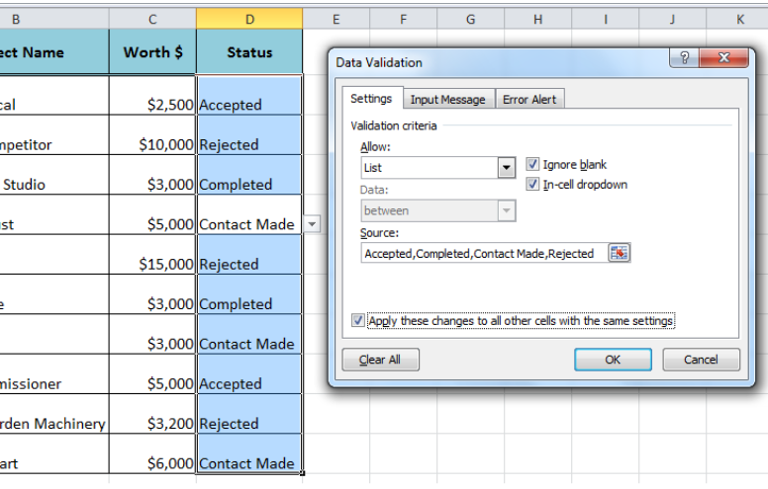Click the dialog Help question mark icon
The width and height of the screenshot is (768, 489).
pyautogui.click(x=684, y=58)
